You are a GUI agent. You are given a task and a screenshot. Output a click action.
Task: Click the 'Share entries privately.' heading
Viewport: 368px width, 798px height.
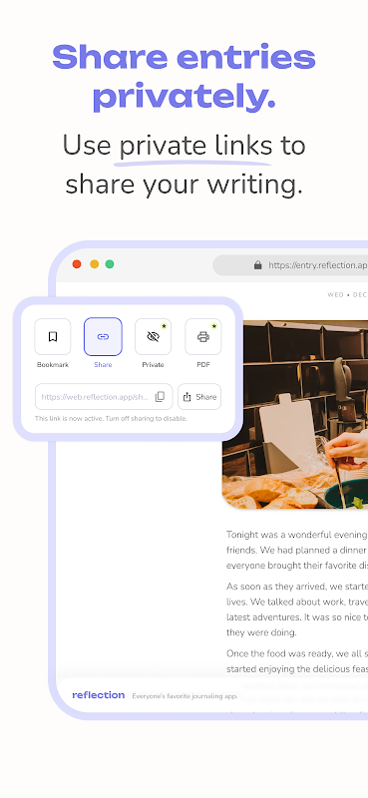184,77
